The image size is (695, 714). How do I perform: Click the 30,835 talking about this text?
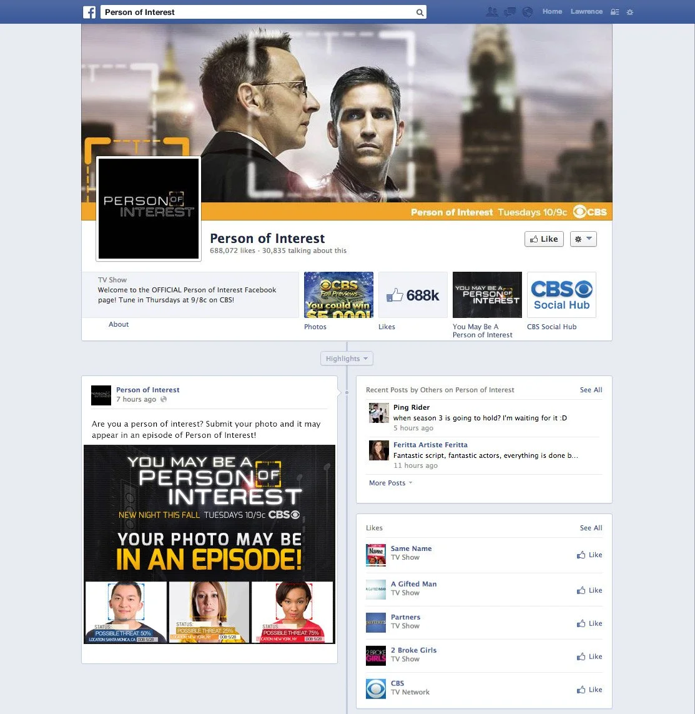click(304, 250)
